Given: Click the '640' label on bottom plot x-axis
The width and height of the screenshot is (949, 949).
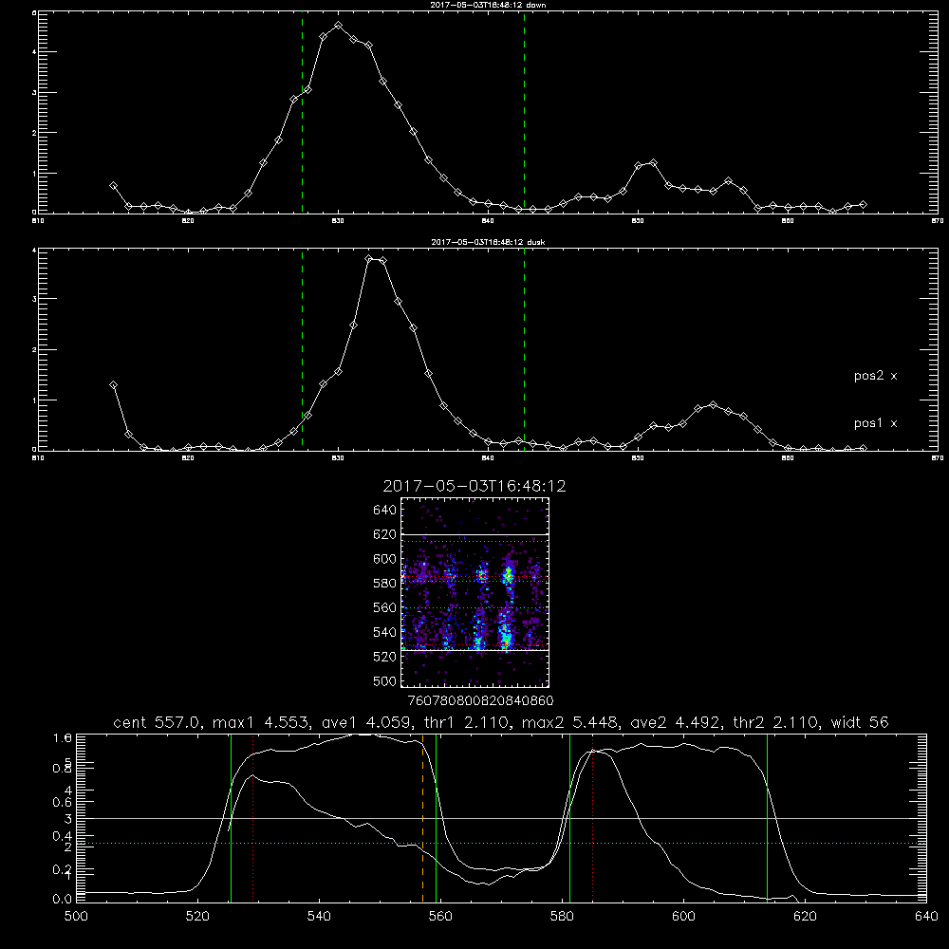Looking at the screenshot, I should (926, 917).
